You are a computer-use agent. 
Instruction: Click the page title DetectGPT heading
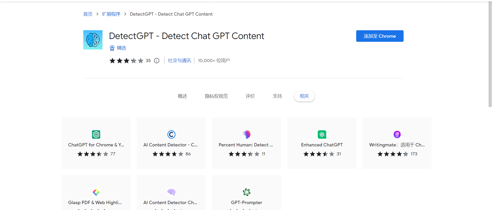(x=187, y=36)
